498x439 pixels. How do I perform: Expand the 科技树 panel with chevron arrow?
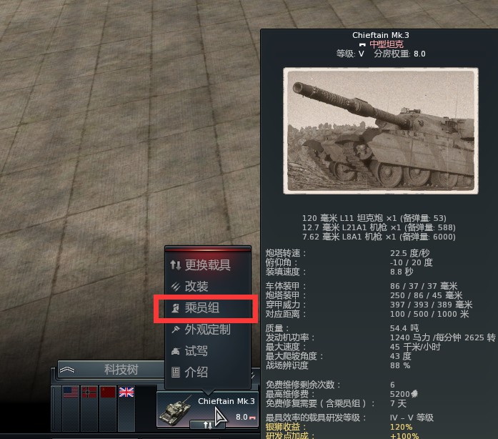67,370
